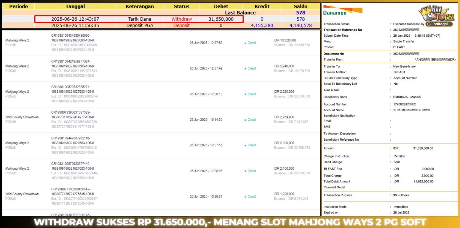Click the Status column header
The image size is (460, 228).
[x=181, y=6]
